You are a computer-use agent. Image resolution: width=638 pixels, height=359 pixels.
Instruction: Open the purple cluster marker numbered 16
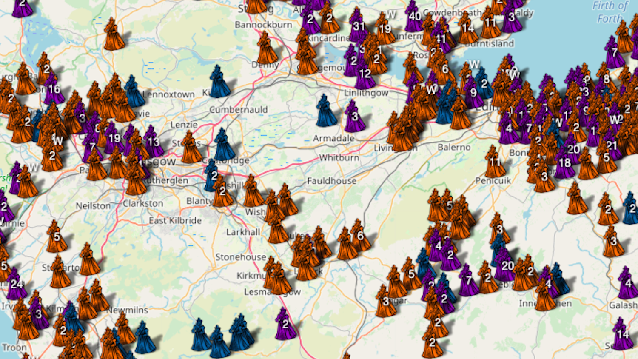53,89
